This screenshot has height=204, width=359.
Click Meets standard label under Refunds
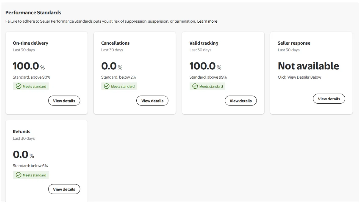(31, 175)
